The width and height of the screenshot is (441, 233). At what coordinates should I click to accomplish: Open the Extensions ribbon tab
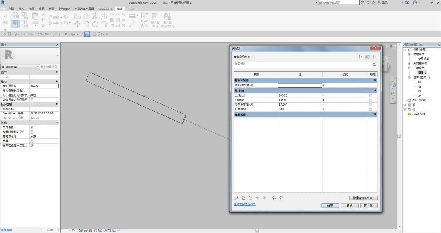[x=105, y=9]
